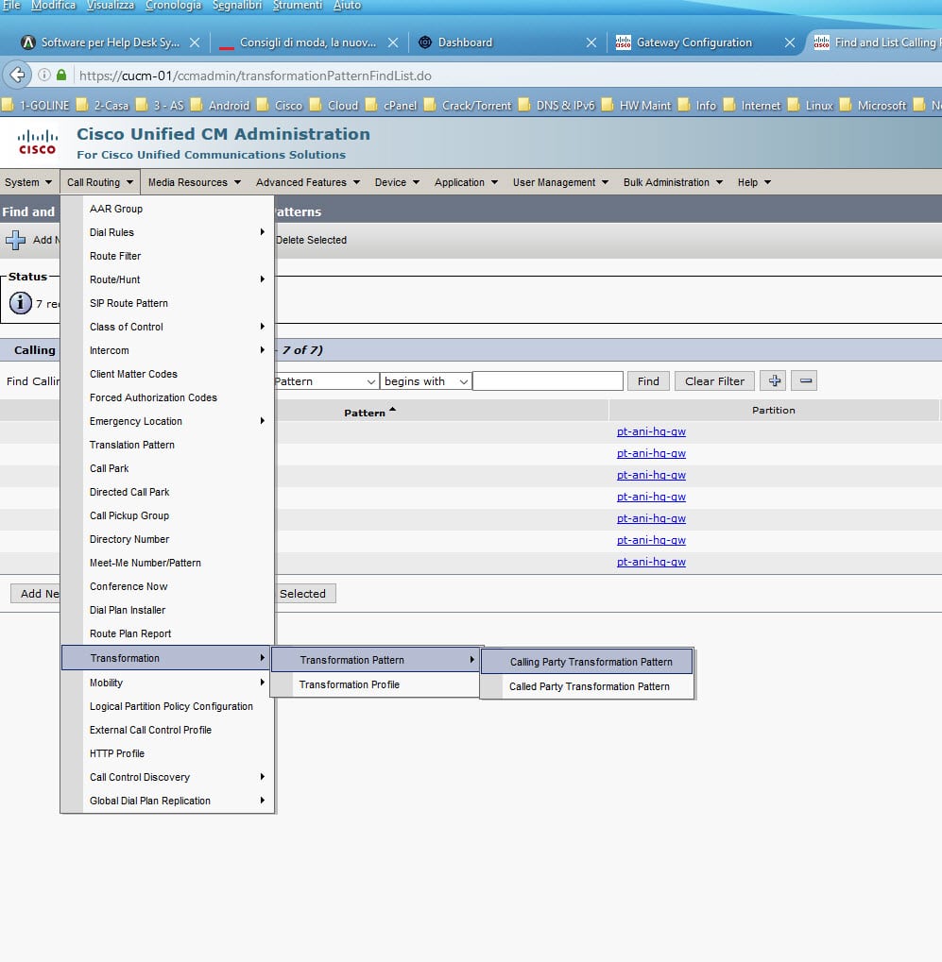Select Called Party Transformation Pattern menu entry
Image resolution: width=942 pixels, height=962 pixels.
(x=588, y=686)
